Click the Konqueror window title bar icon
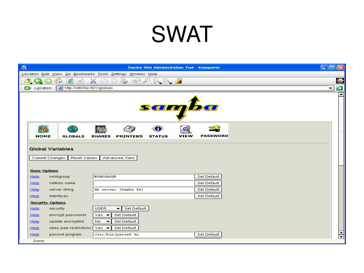The width and height of the screenshot is (364, 273). 24,68
